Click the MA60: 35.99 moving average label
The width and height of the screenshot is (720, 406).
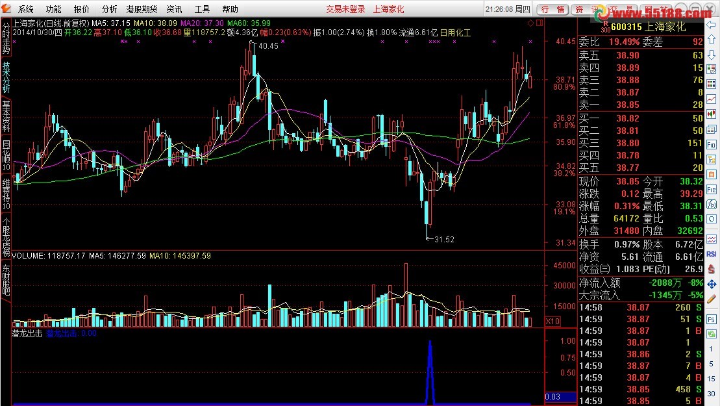tap(249, 23)
